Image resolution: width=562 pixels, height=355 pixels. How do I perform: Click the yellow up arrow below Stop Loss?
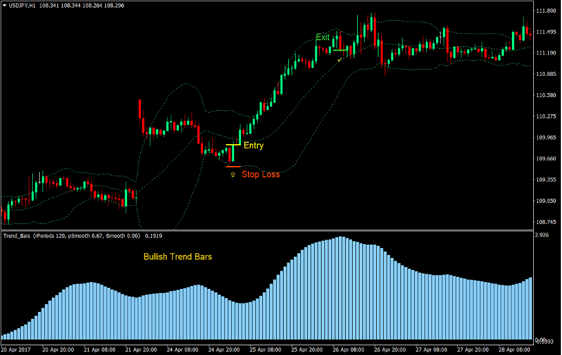[233, 174]
